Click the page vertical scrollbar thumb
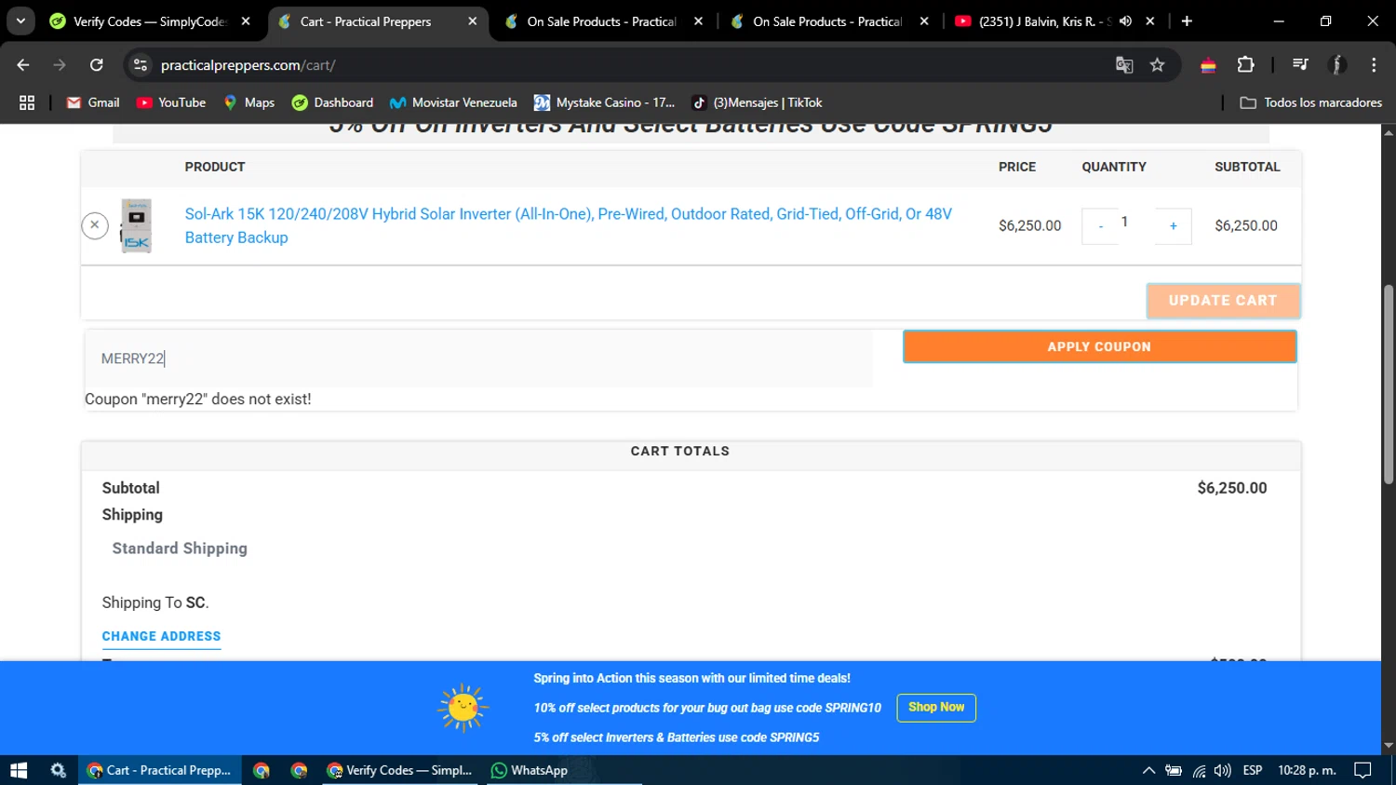Screen dimensions: 1396x785 pos(1389,384)
